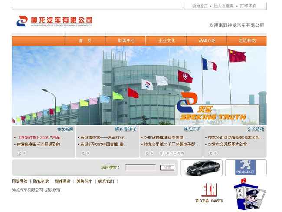Viewport: 282px width, 212px height.
Task: Click the 加入收藏夹 link
Action: [223, 6]
